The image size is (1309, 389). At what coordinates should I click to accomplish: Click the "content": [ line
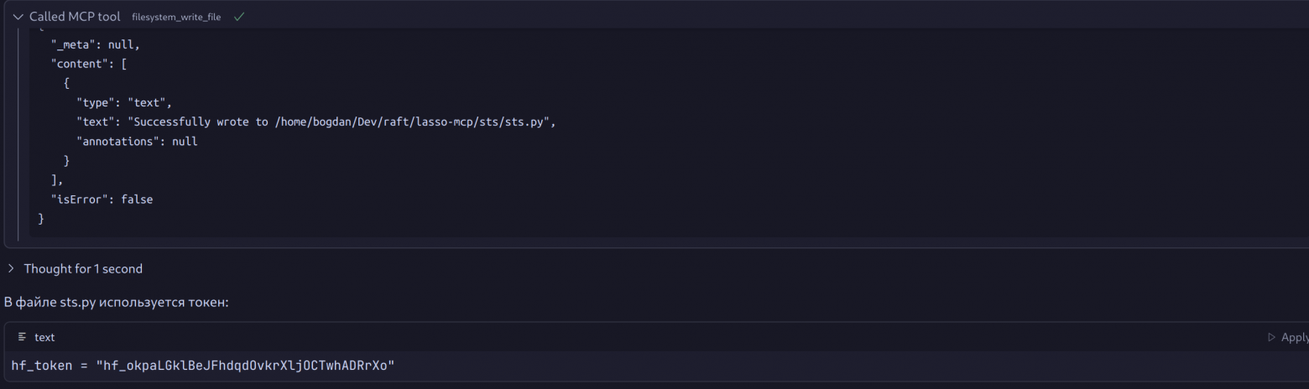point(89,65)
